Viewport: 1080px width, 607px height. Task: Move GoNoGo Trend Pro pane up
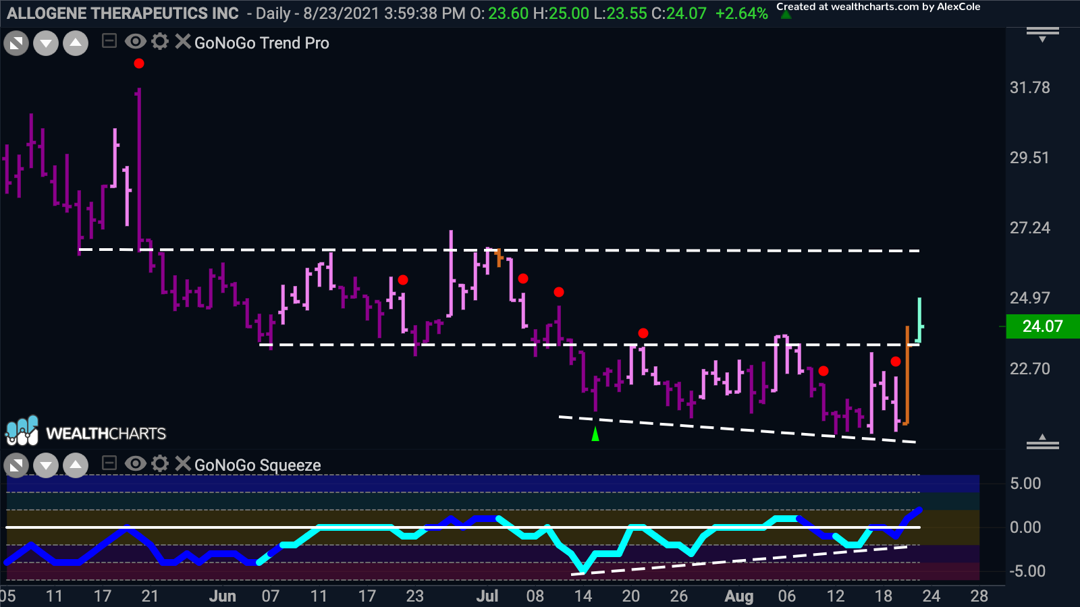76,45
